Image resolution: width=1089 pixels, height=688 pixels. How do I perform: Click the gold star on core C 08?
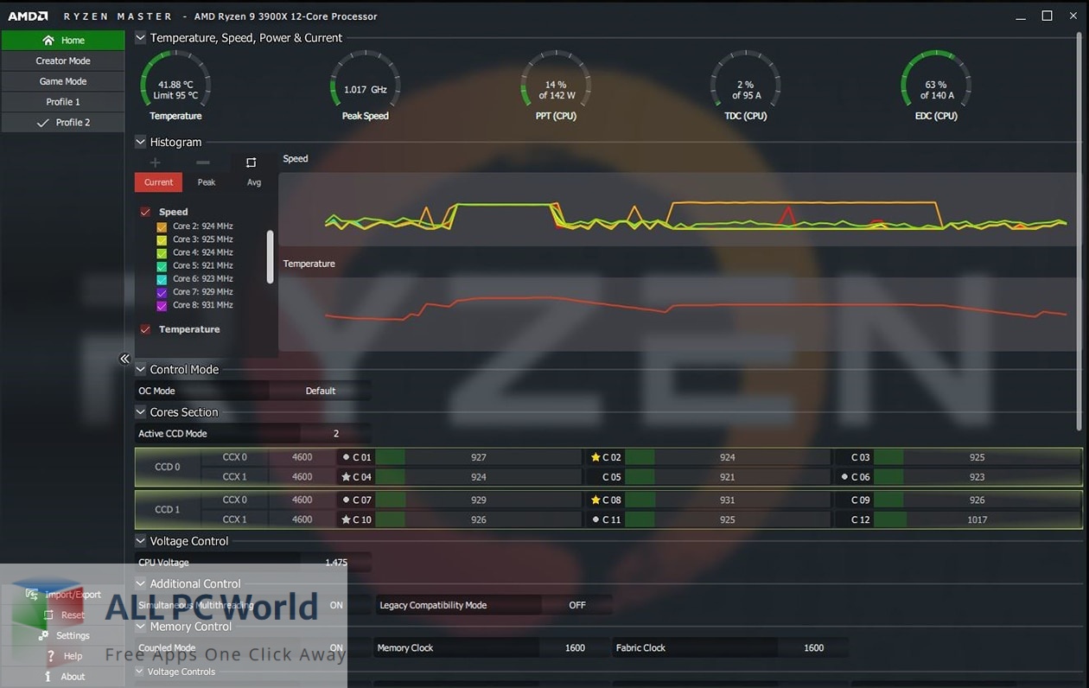(x=595, y=500)
